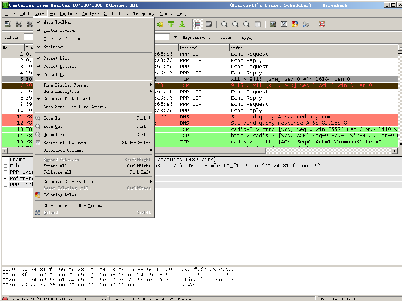Click the Expression... button
402x301 pixels.
tap(197, 37)
